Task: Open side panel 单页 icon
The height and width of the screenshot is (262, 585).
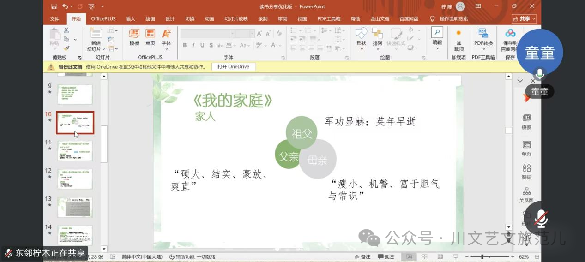Action: (526, 149)
